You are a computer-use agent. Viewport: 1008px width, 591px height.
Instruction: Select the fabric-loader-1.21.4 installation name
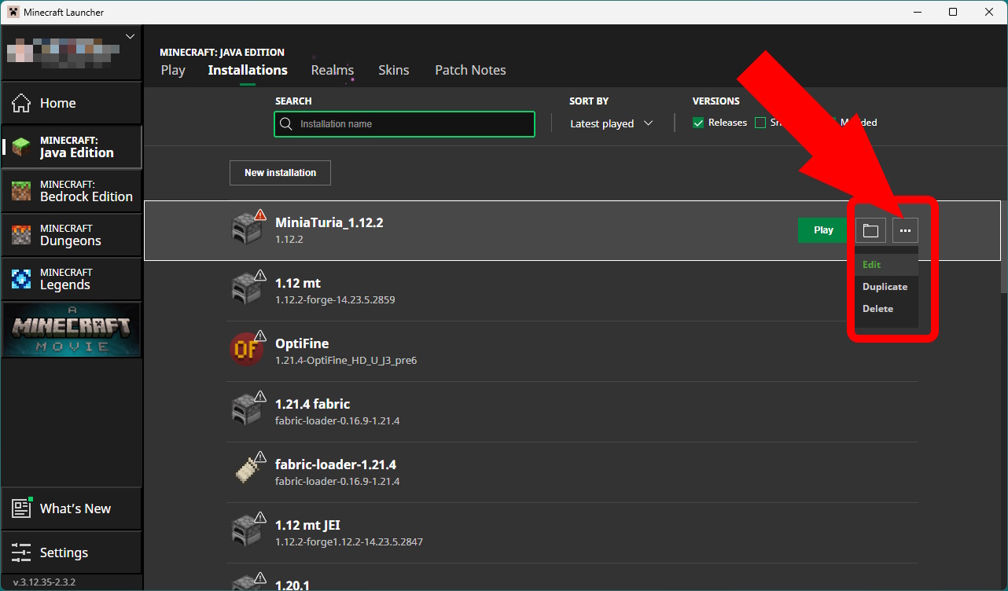point(336,464)
